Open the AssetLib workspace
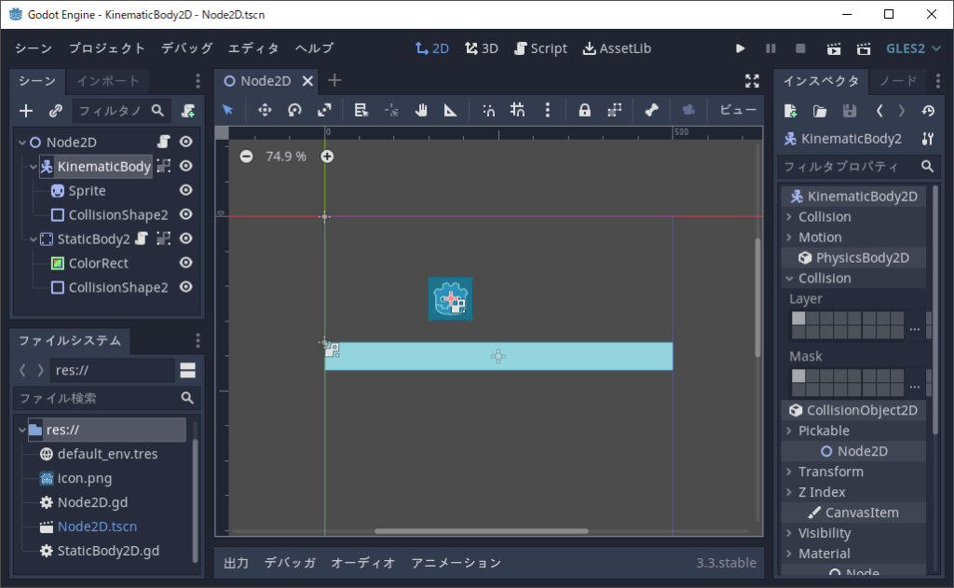 (617, 48)
